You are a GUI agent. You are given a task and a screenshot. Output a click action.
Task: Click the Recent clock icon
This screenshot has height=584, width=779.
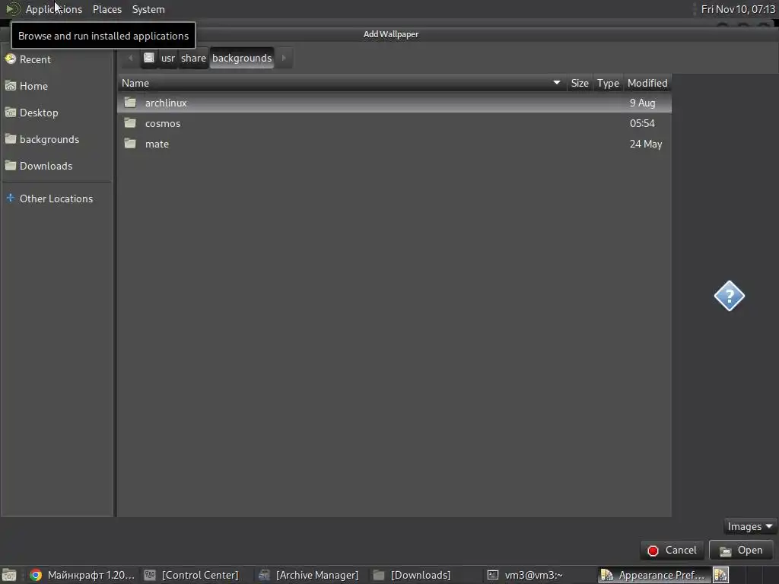pyautogui.click(x=11, y=59)
